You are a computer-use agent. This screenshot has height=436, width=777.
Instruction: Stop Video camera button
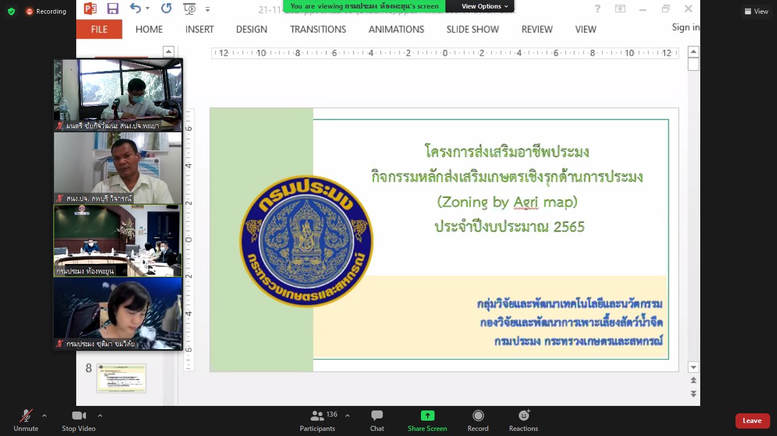[78, 420]
